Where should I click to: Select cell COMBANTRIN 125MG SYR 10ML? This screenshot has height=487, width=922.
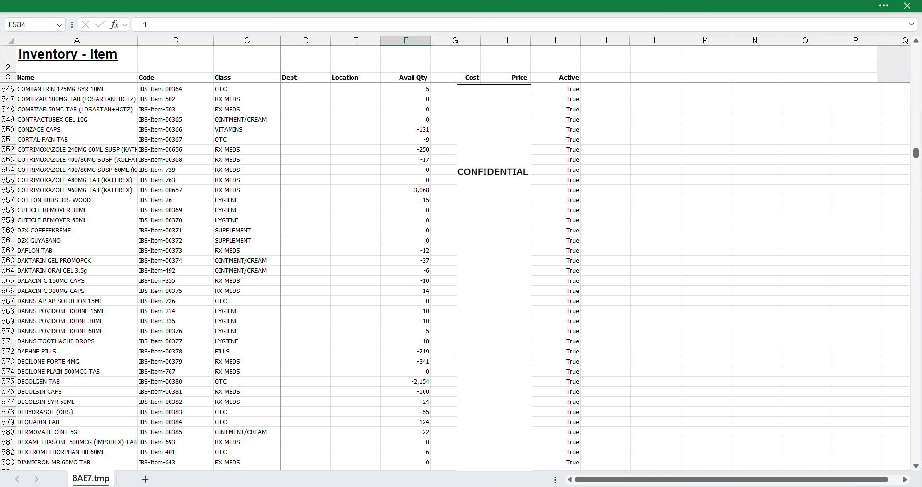coord(77,89)
